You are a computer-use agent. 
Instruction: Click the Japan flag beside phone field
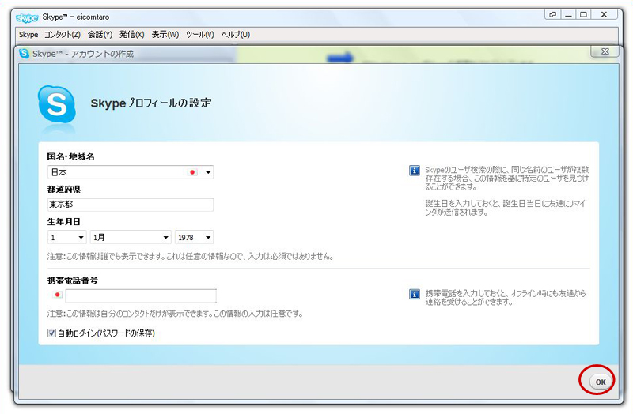(x=57, y=296)
